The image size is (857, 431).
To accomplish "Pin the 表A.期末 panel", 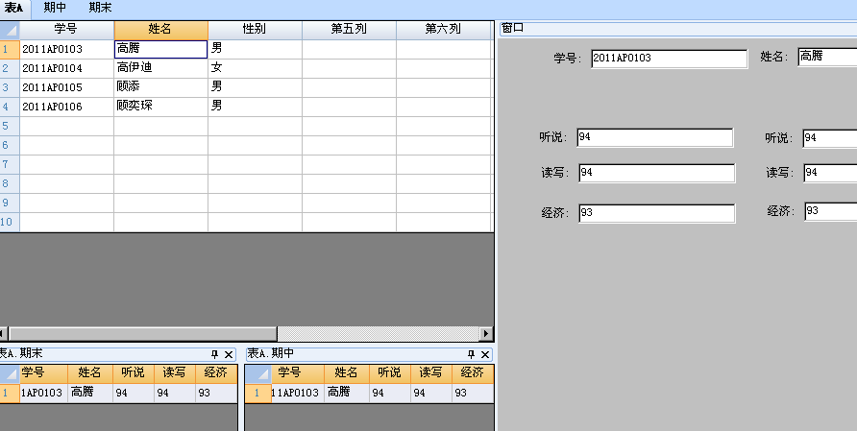I will click(214, 354).
